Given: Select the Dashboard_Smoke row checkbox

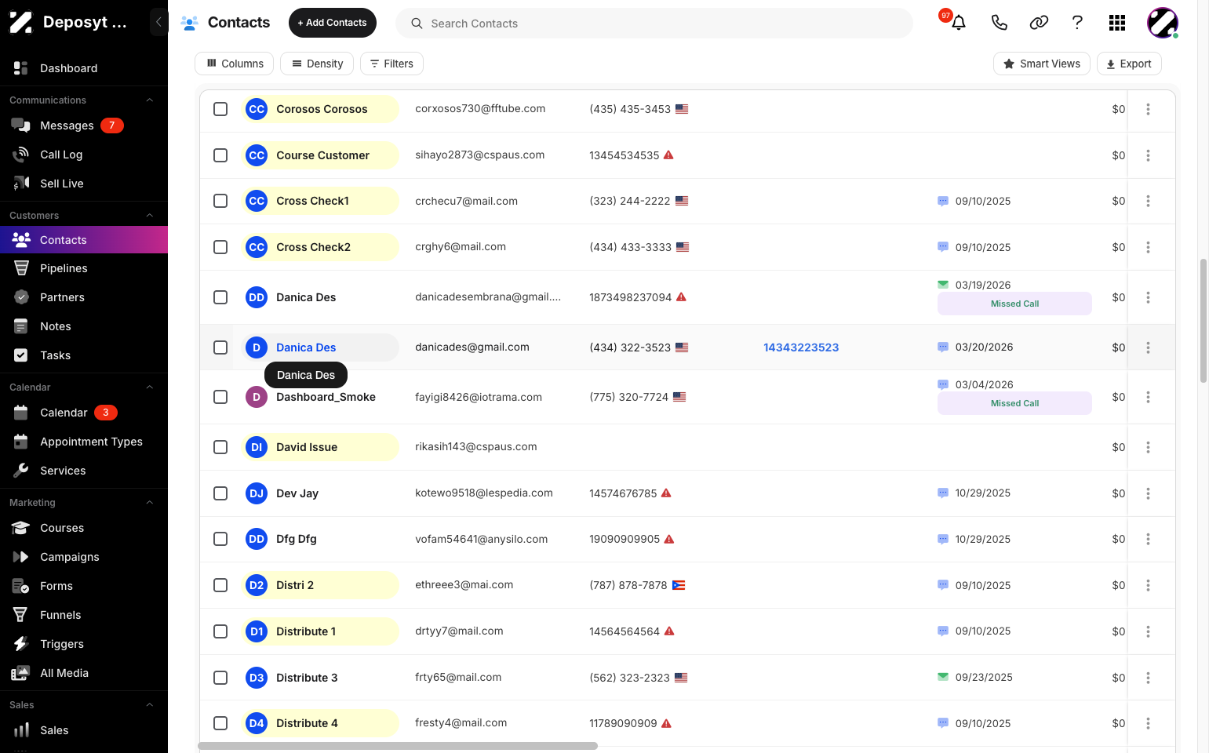Looking at the screenshot, I should [220, 397].
